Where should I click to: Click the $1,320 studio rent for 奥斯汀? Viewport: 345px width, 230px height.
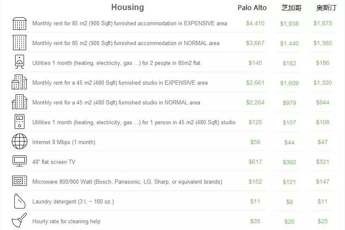[323, 83]
